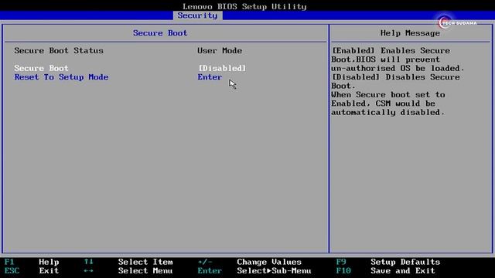This screenshot has height=278, width=495.
Task: Click help text 'automatically disabled.'
Action: [x=388, y=112]
